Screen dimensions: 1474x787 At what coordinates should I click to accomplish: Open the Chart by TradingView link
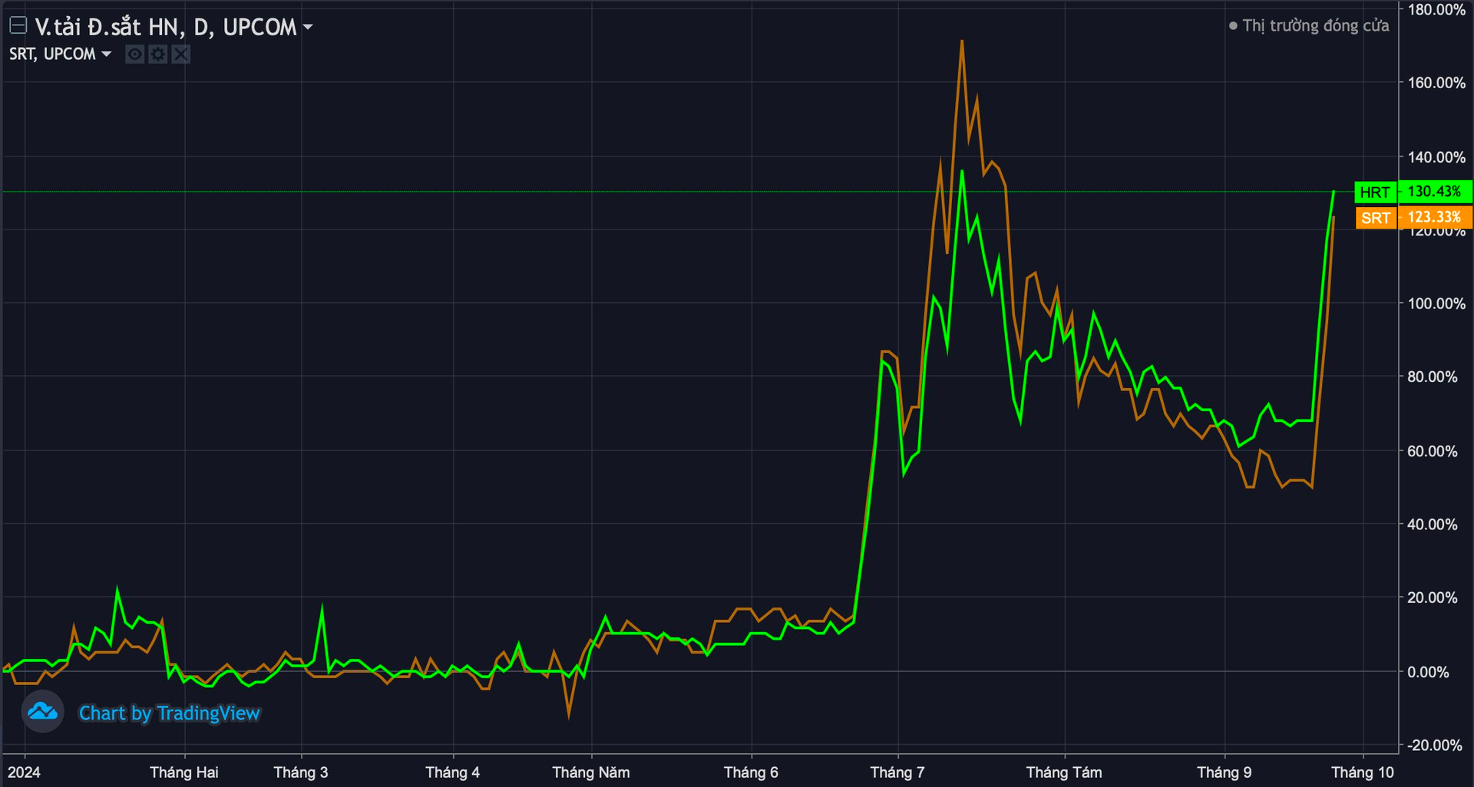tap(170, 713)
